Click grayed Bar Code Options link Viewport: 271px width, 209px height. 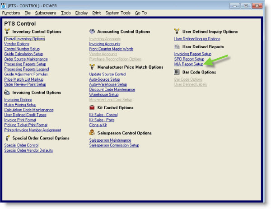tap(188, 79)
